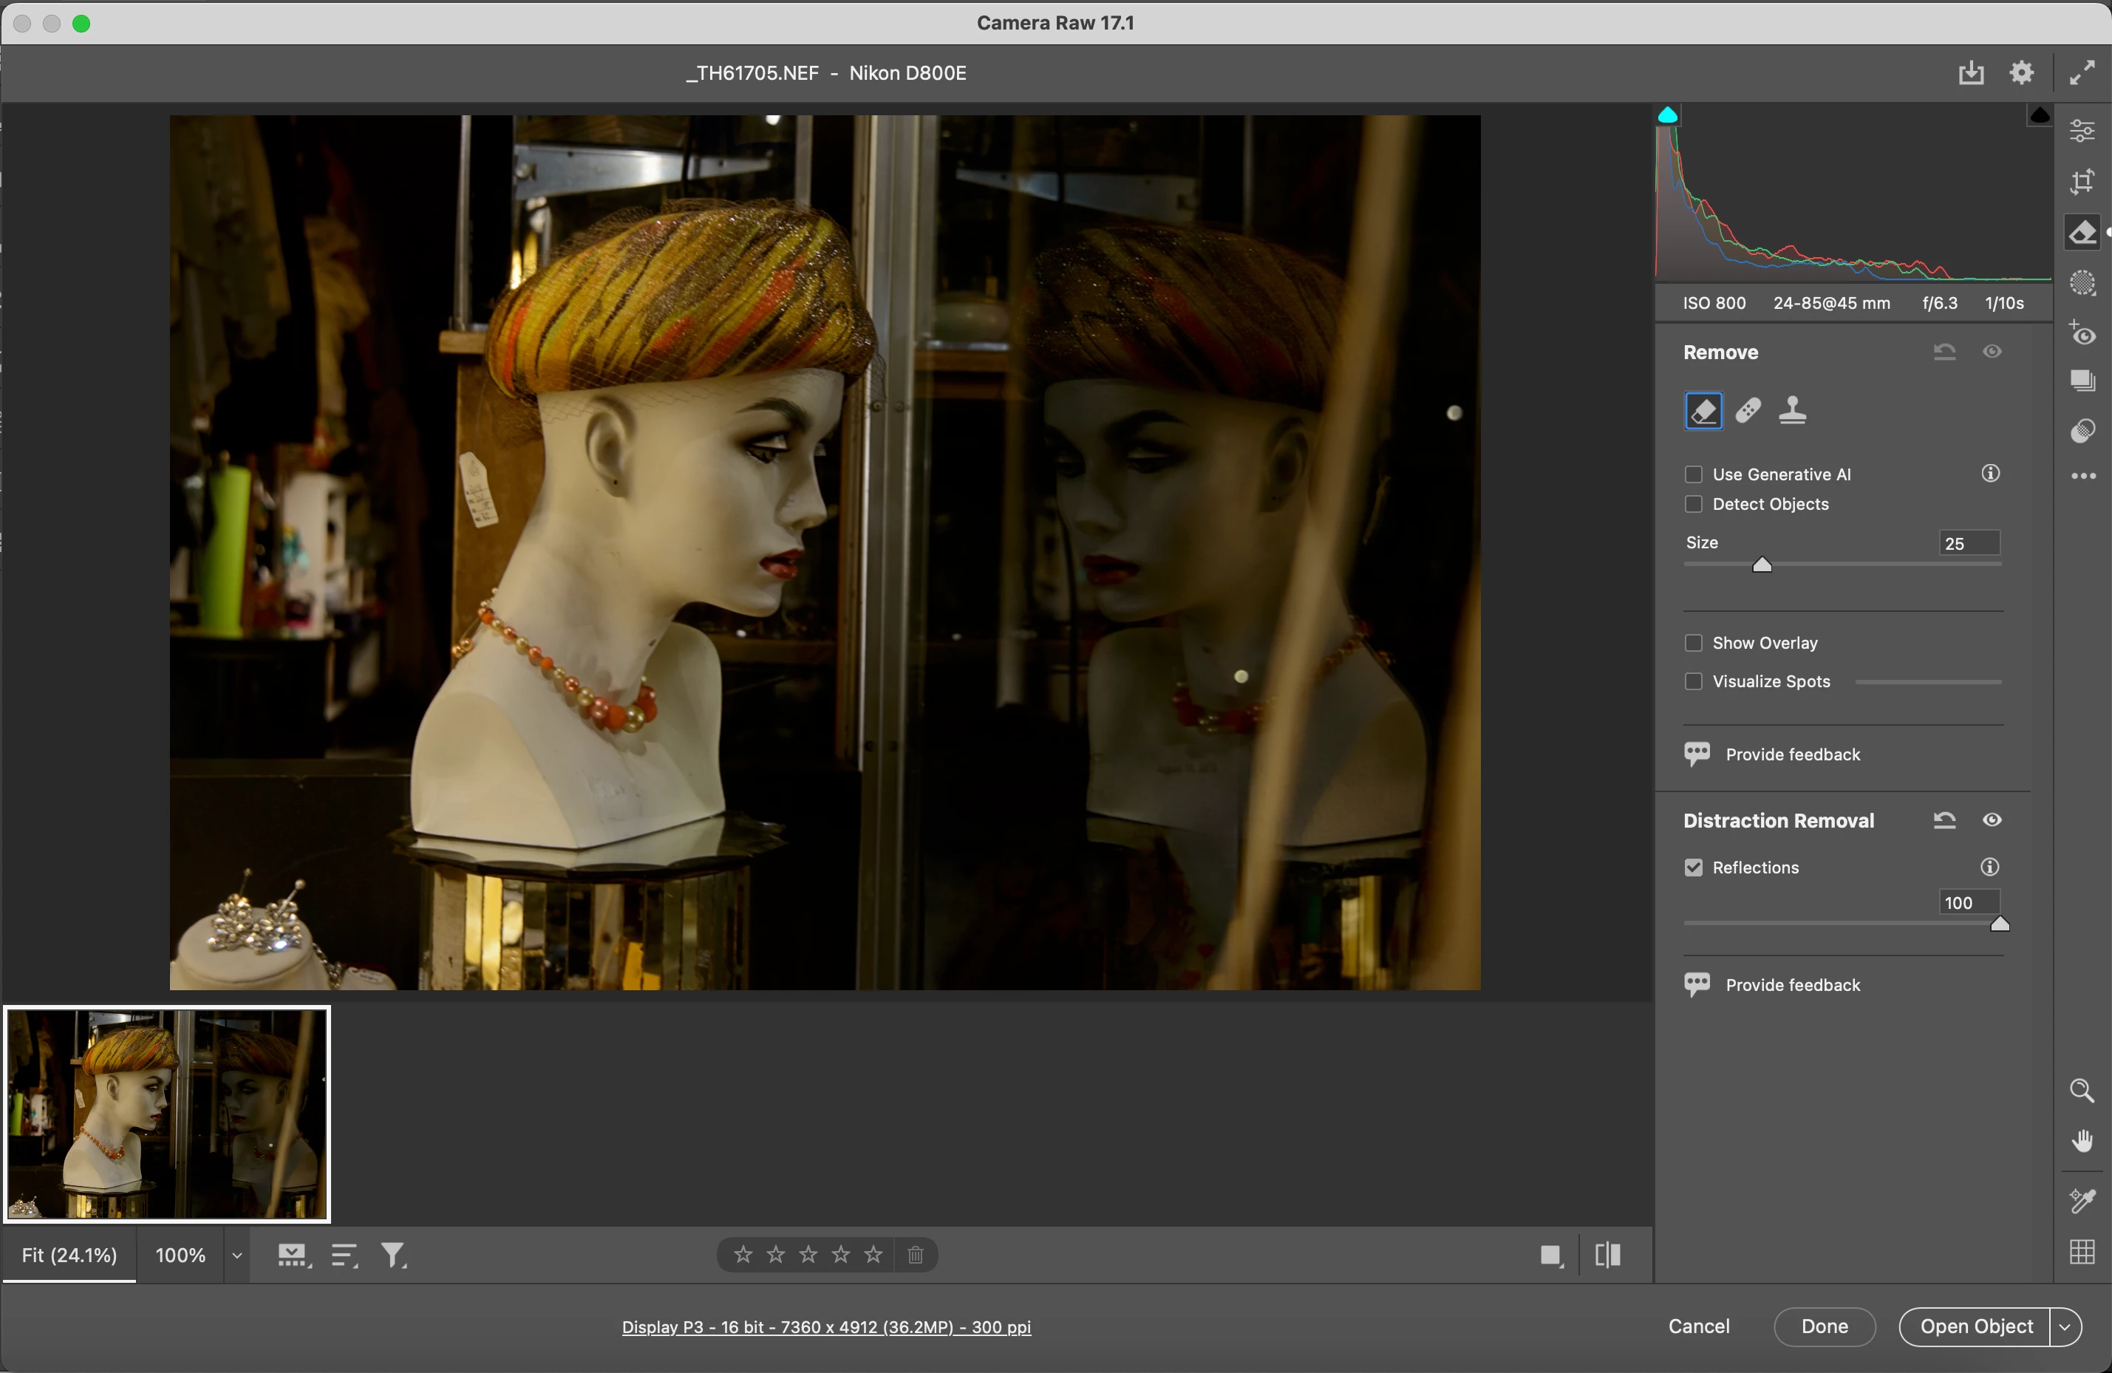
Task: Toggle the grid overlay icon
Action: [x=2082, y=1253]
